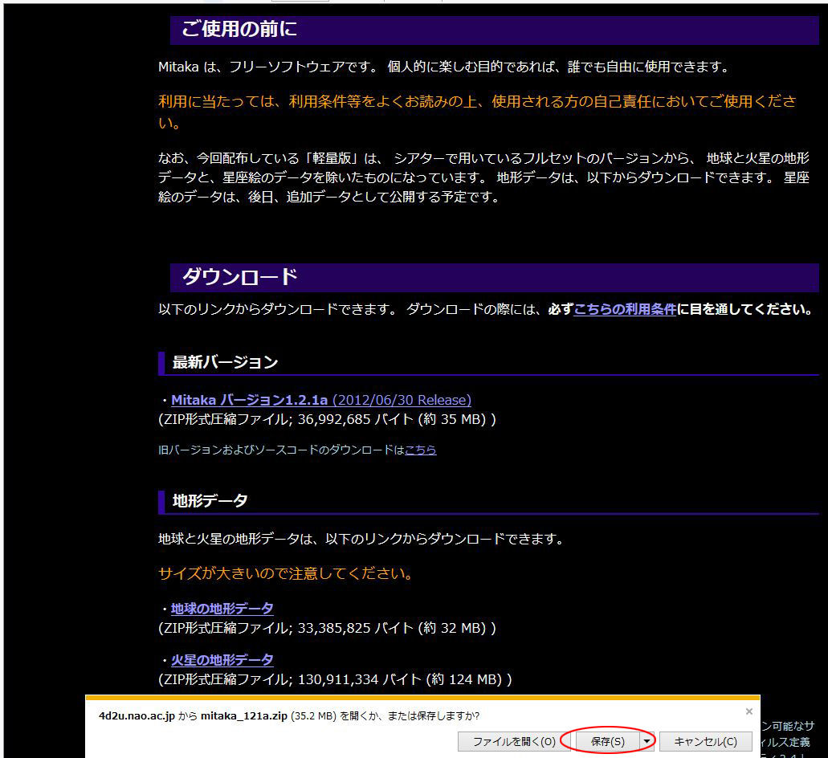
Task: Download 火星の地形データ link
Action: tap(222, 660)
